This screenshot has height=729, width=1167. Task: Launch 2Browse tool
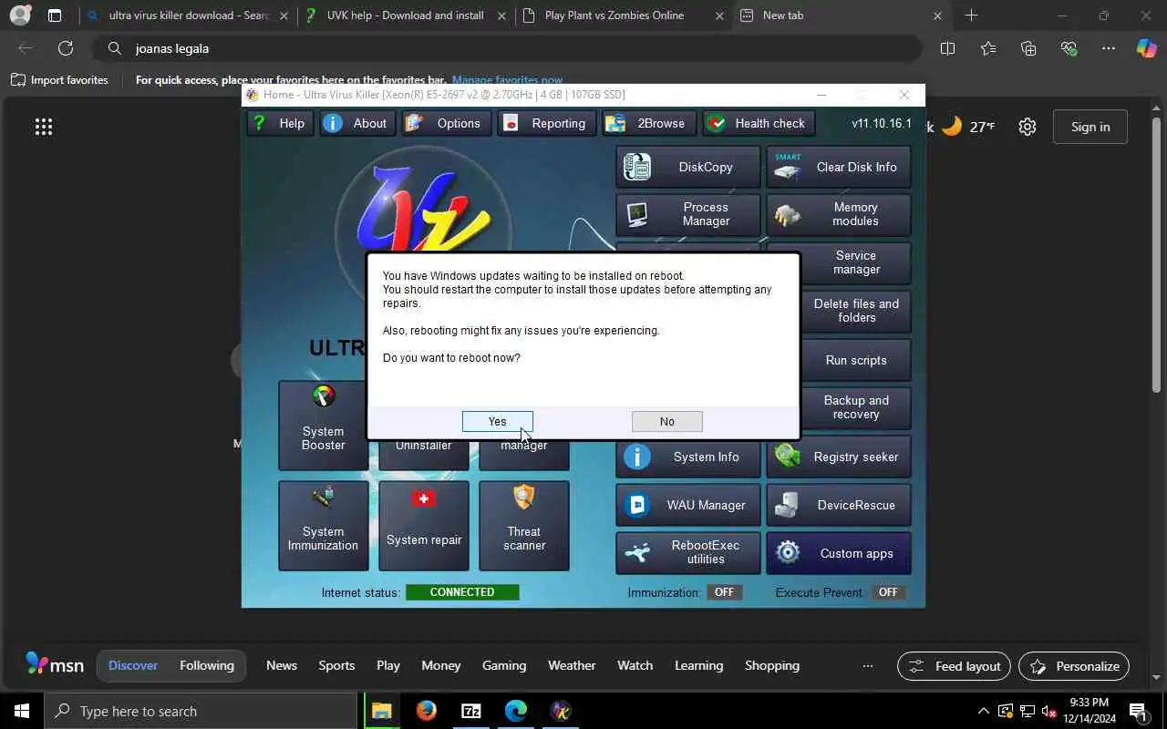[649, 123]
